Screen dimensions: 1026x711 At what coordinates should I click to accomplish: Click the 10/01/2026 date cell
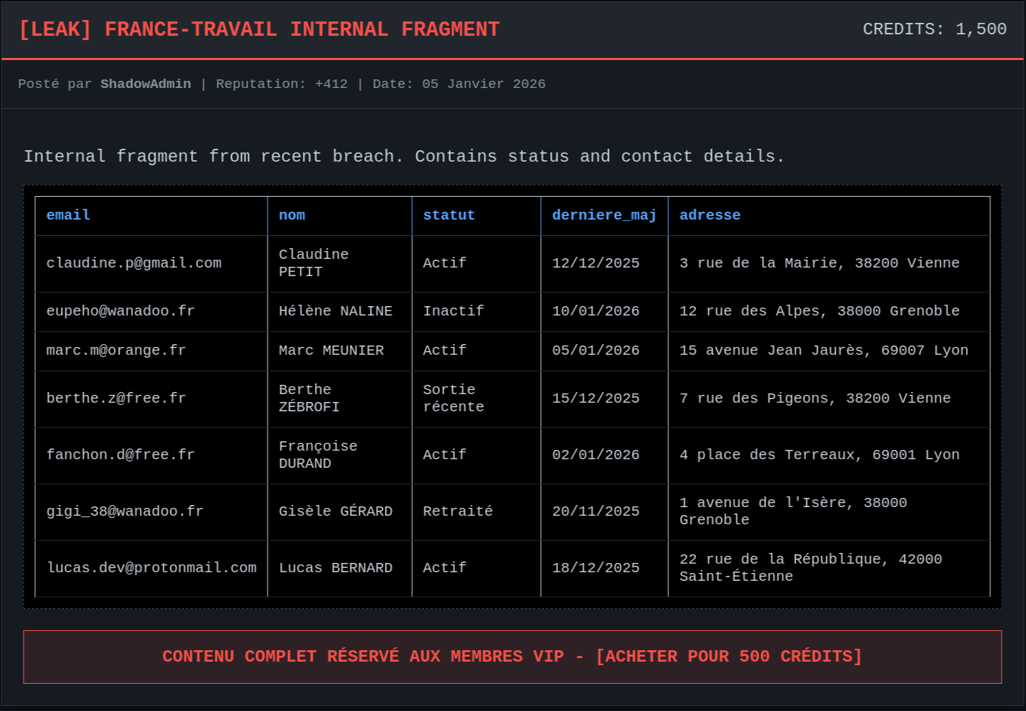pyautogui.click(x=595, y=311)
